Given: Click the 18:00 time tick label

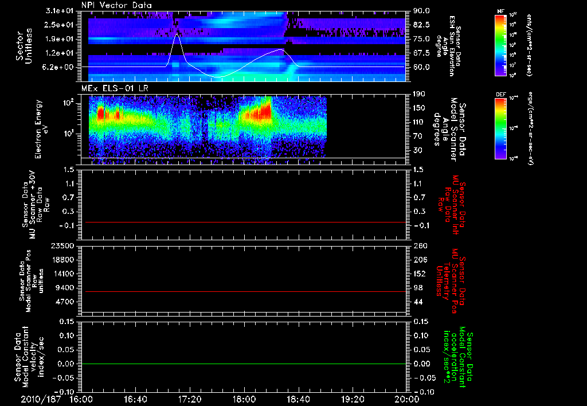Looking at the screenshot, I should pos(244,399).
